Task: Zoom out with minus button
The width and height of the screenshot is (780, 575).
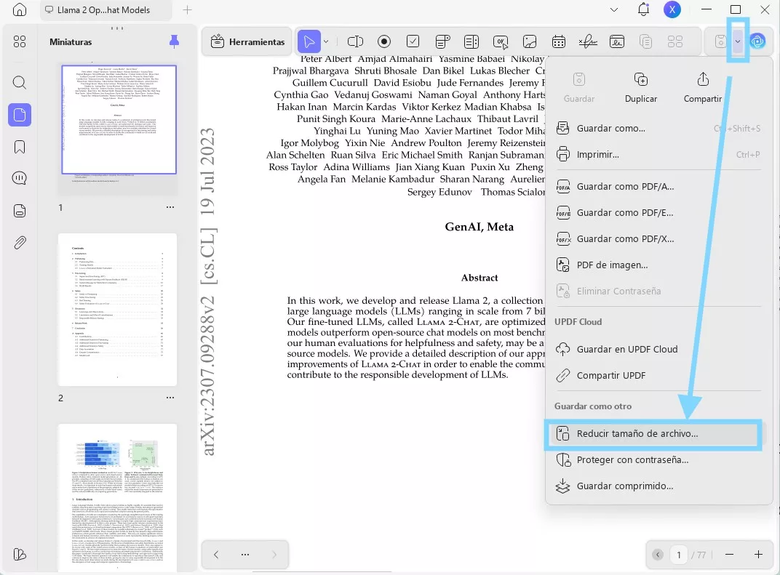Action: click(729, 555)
